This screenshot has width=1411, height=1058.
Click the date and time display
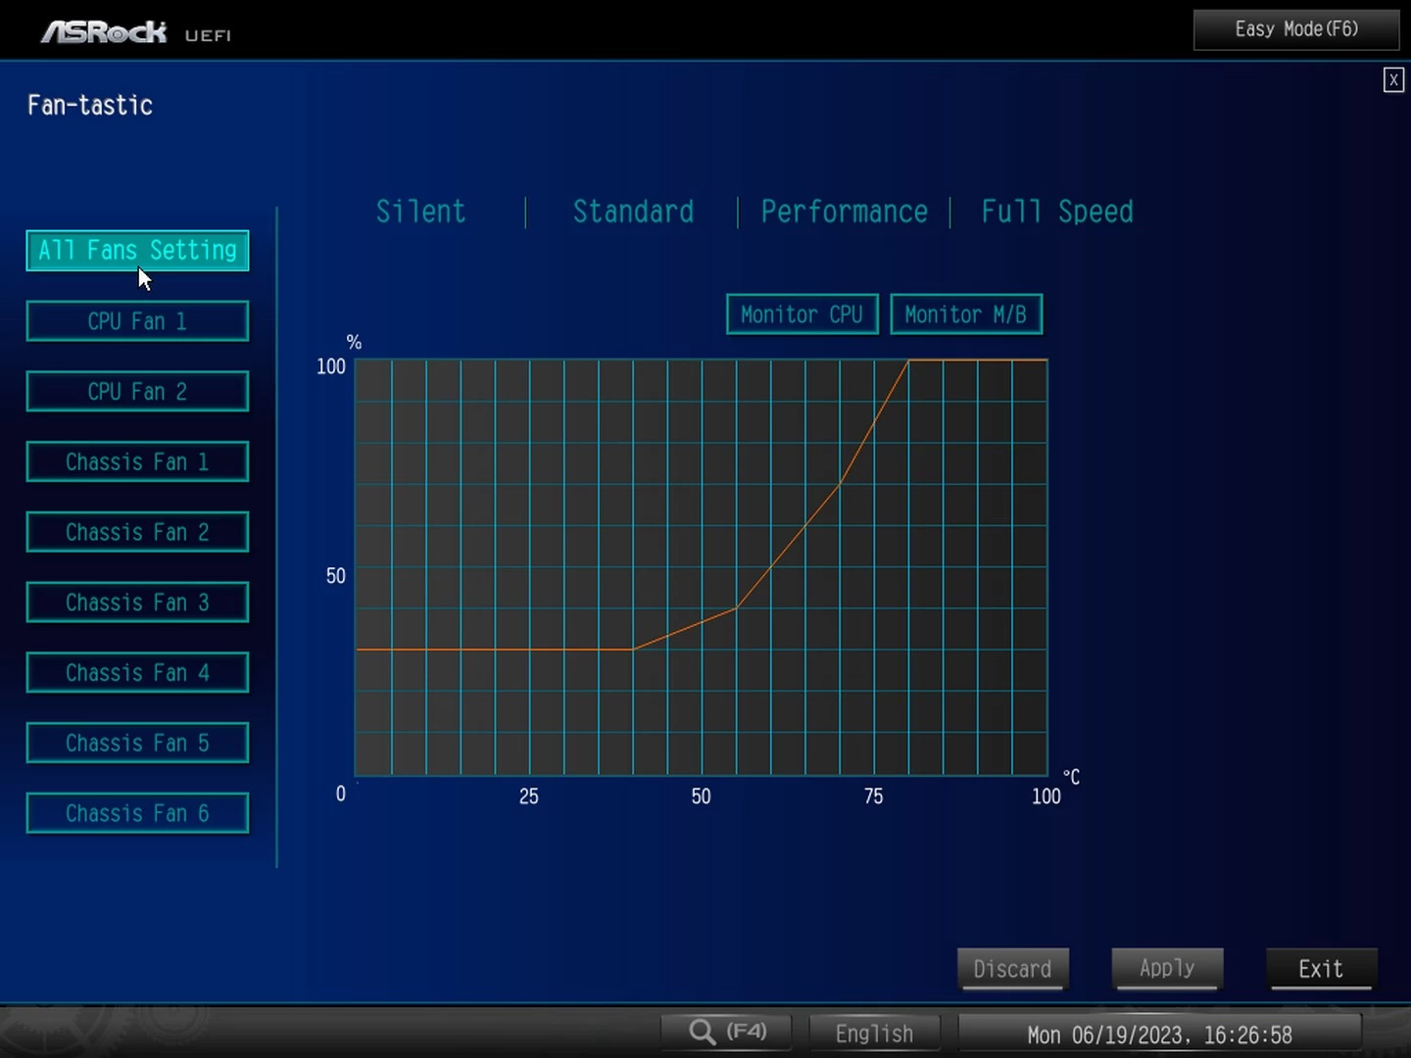coord(1159,1034)
